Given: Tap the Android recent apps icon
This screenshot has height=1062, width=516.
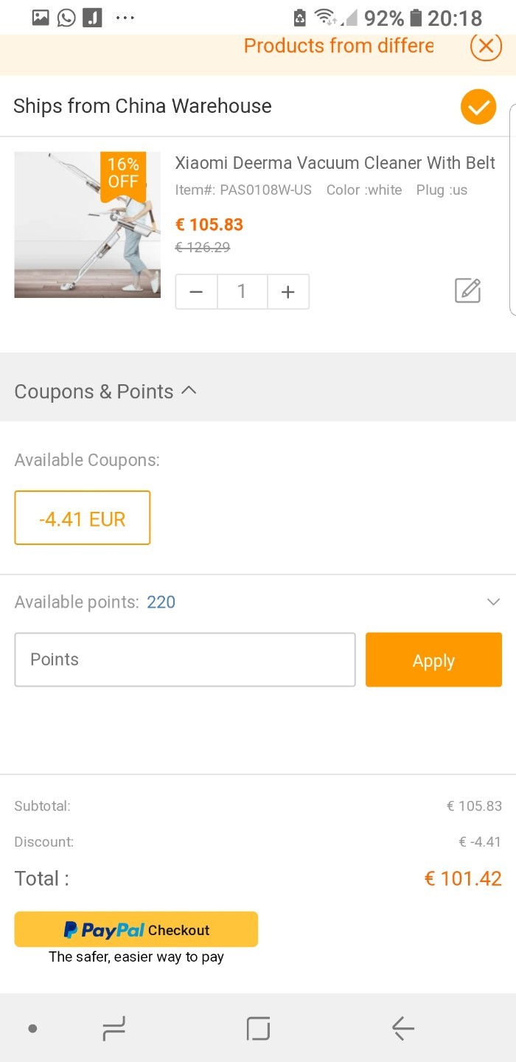Looking at the screenshot, I should click(x=114, y=1028).
